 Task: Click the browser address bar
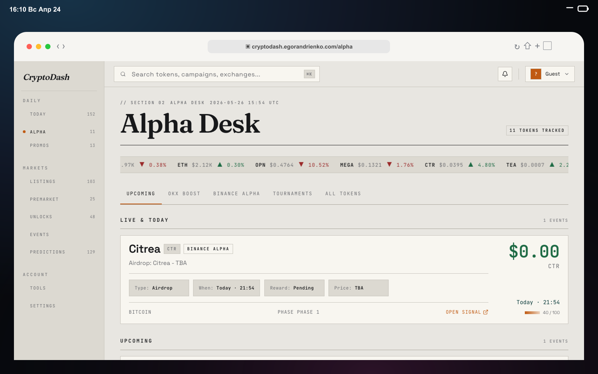tap(299, 47)
